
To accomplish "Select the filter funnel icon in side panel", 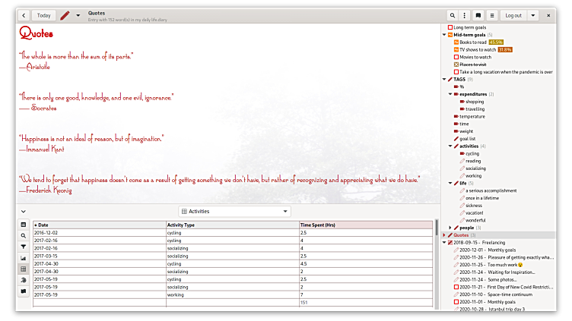I will pos(24,247).
